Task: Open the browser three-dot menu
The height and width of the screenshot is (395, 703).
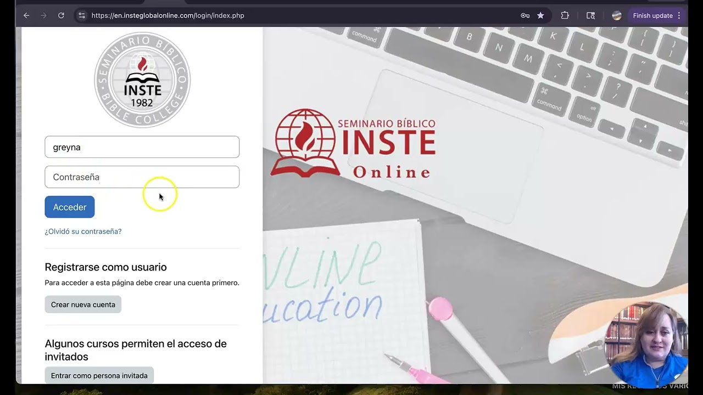Action: (x=679, y=15)
